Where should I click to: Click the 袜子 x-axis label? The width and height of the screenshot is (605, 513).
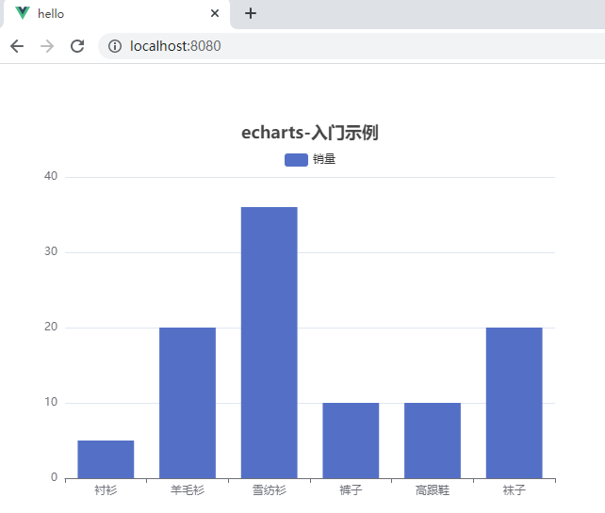tap(515, 490)
